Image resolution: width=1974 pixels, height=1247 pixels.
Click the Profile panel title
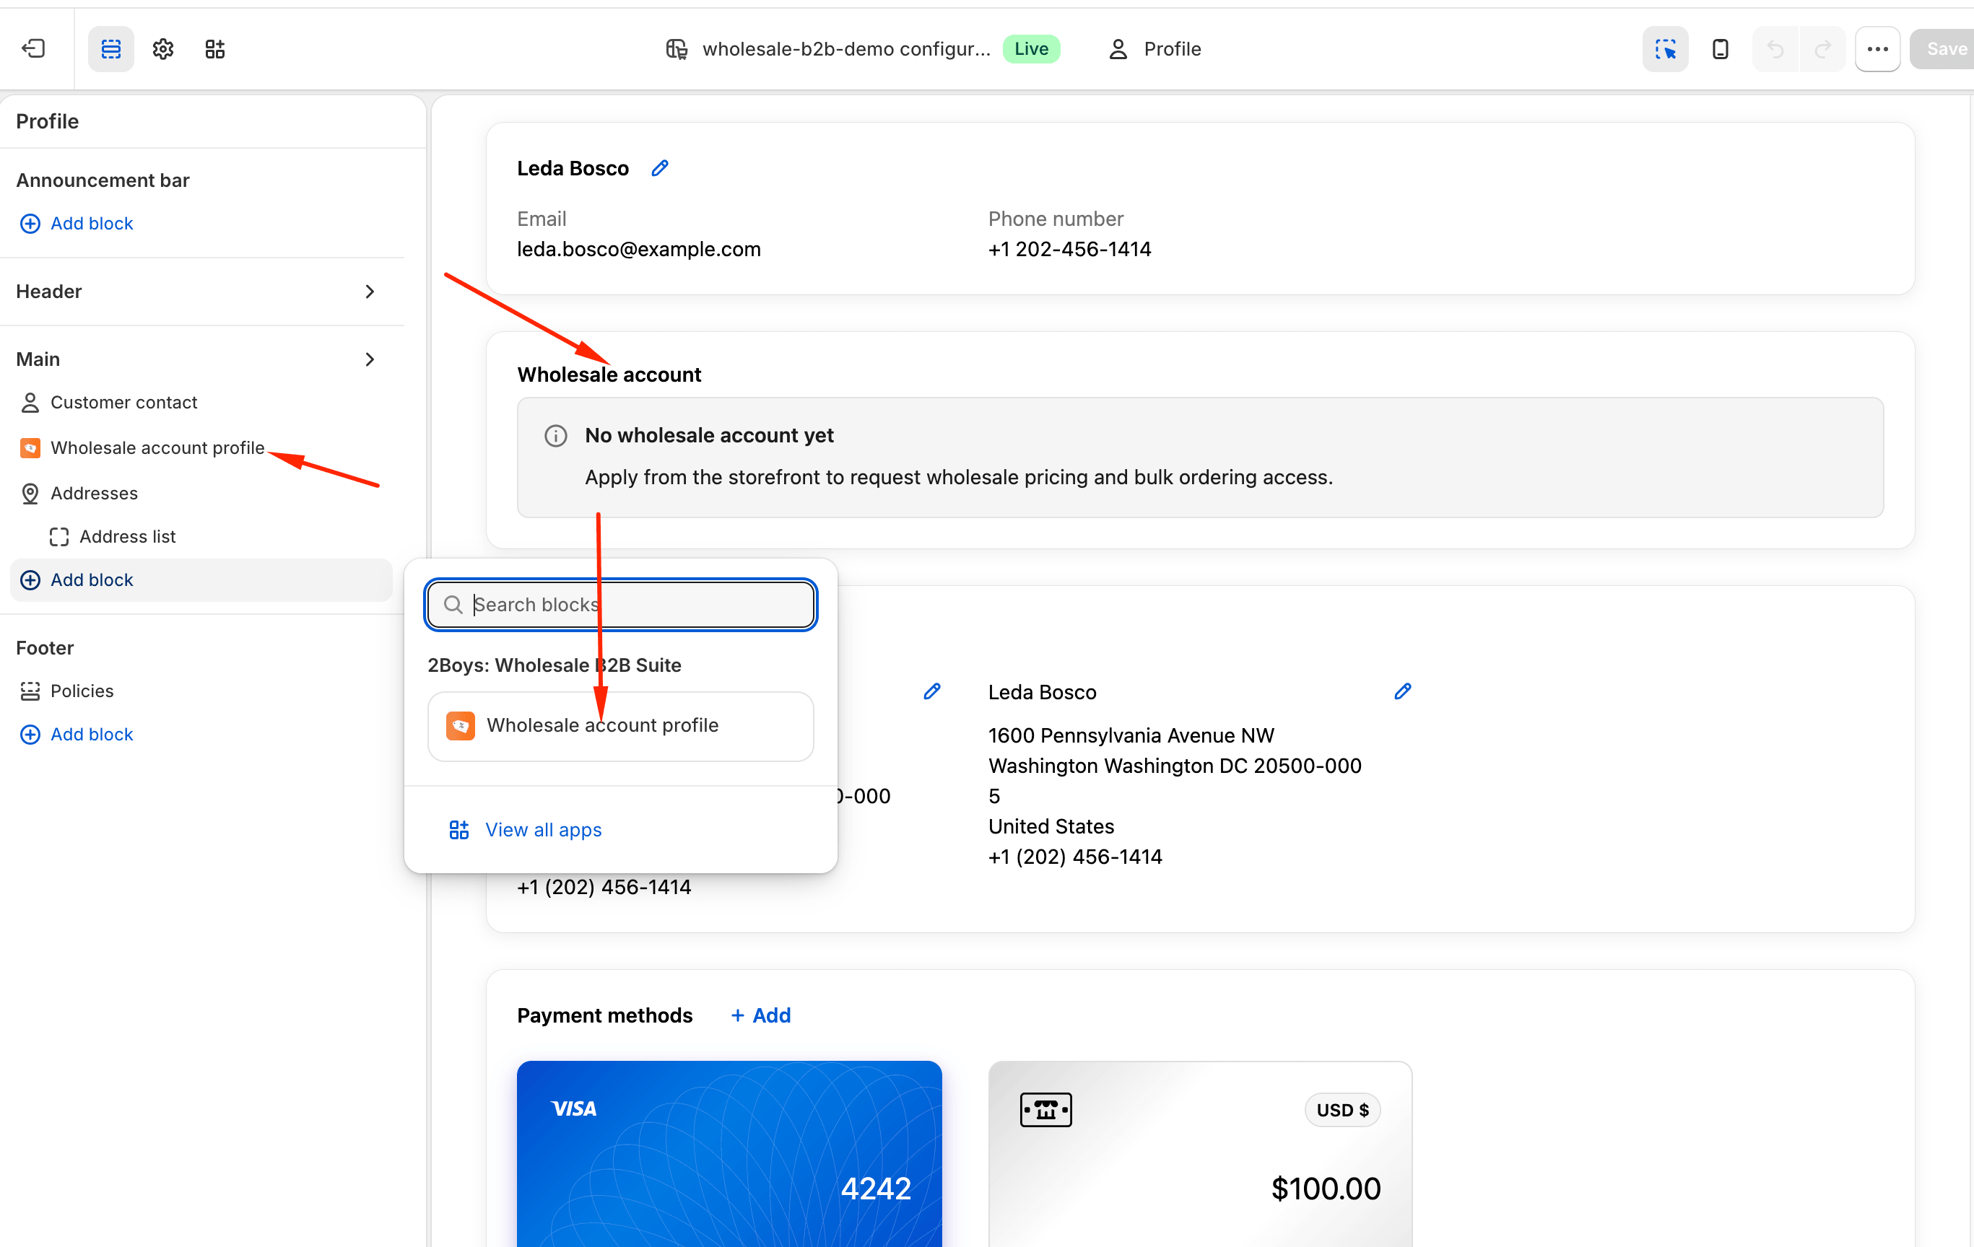coord(48,121)
